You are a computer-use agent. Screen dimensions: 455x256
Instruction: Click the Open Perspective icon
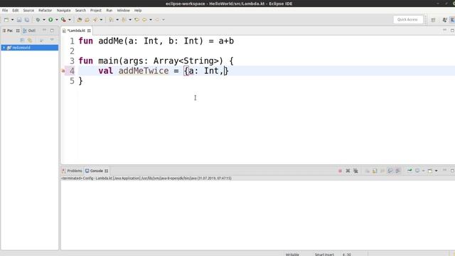(x=433, y=20)
